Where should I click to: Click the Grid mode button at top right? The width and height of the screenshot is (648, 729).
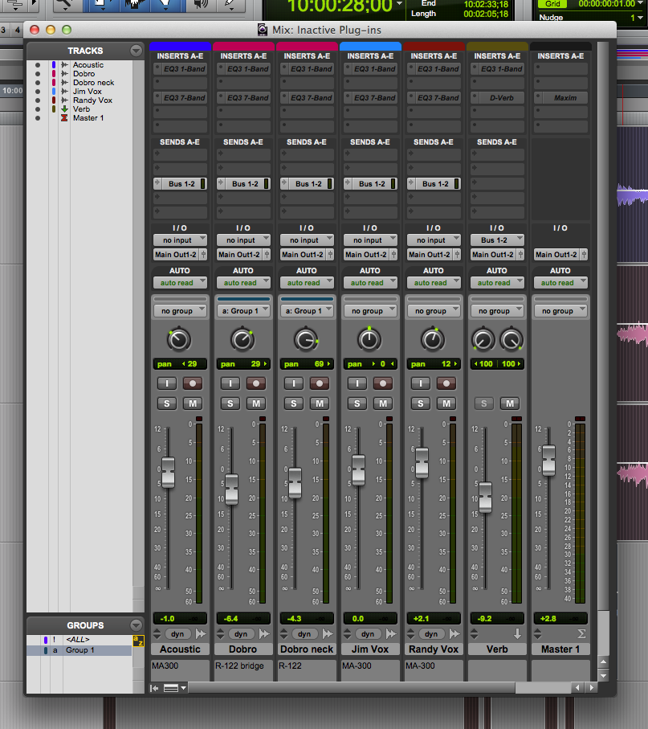tap(552, 5)
